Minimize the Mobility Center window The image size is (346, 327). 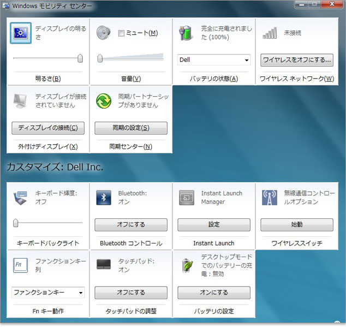pos(301,4)
